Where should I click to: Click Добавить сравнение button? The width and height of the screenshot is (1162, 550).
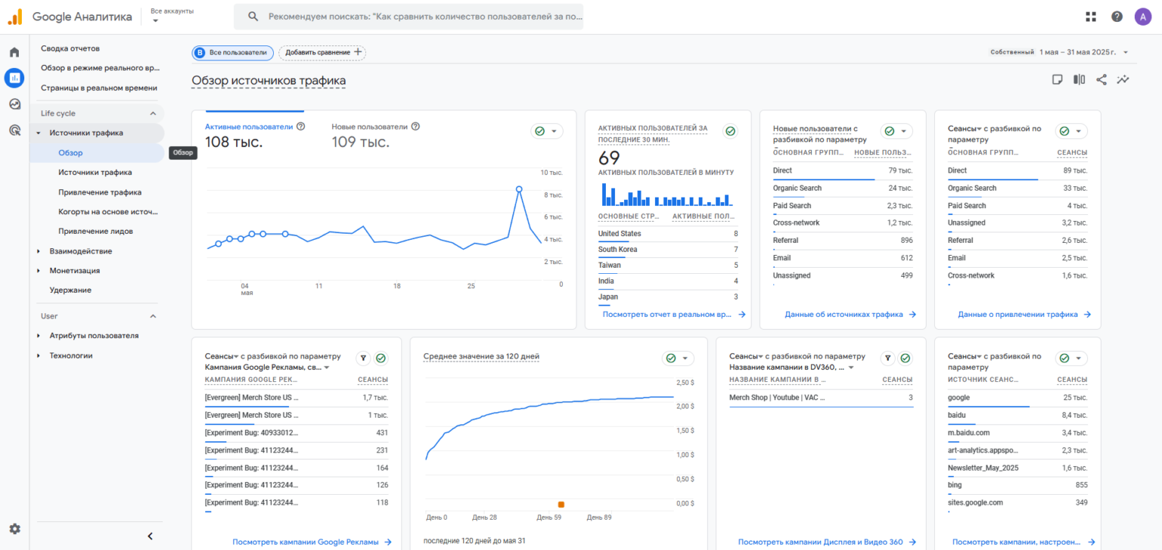(322, 52)
